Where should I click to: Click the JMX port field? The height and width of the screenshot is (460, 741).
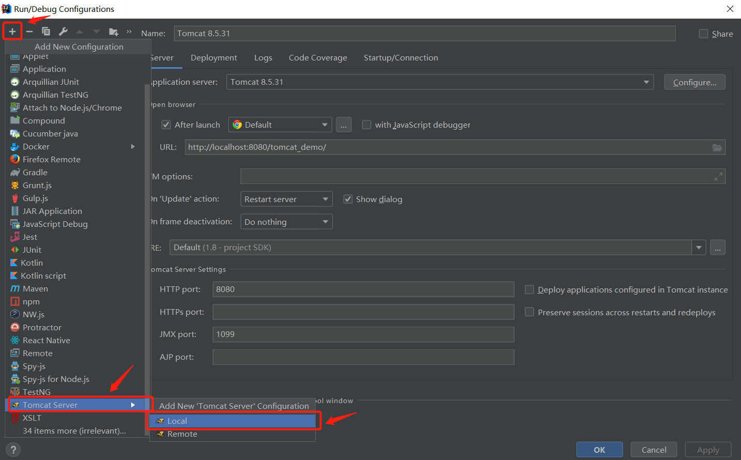pyautogui.click(x=363, y=334)
